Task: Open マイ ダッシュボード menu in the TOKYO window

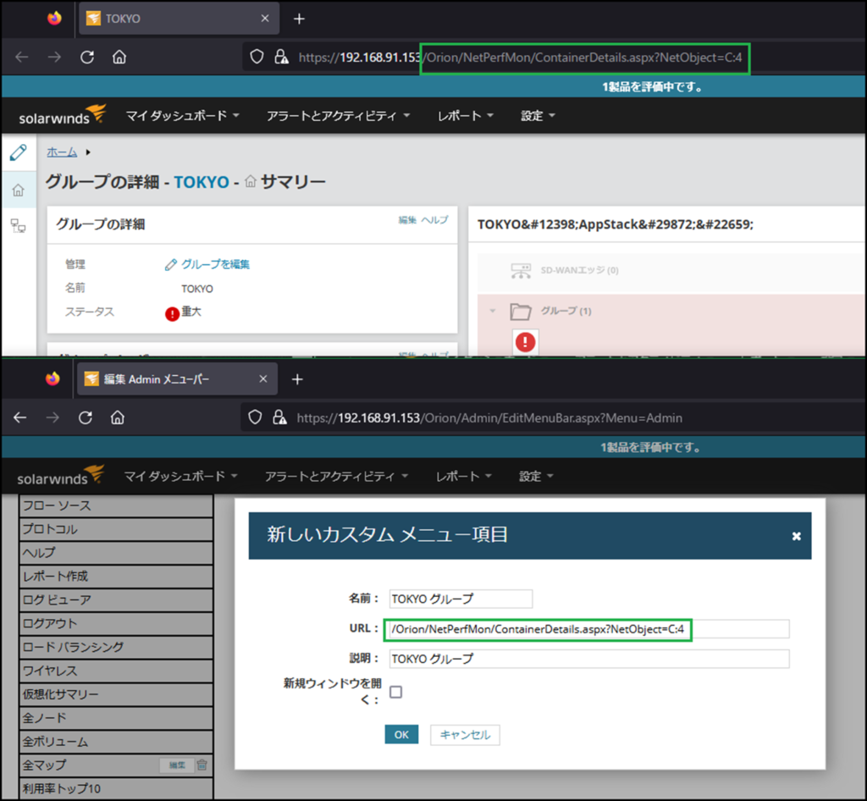Action: (183, 115)
